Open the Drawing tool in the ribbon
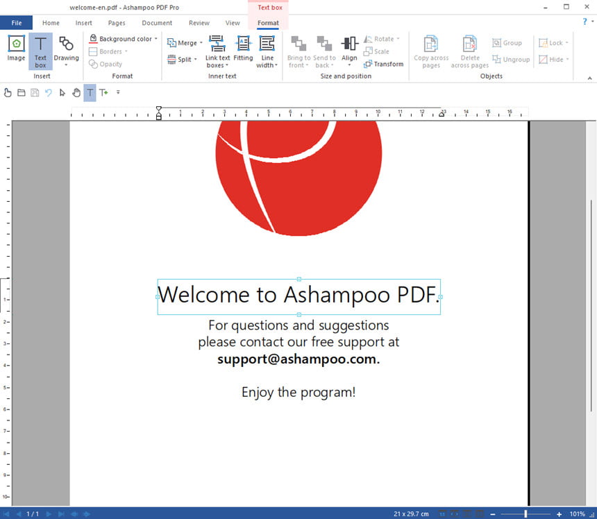 pyautogui.click(x=66, y=51)
